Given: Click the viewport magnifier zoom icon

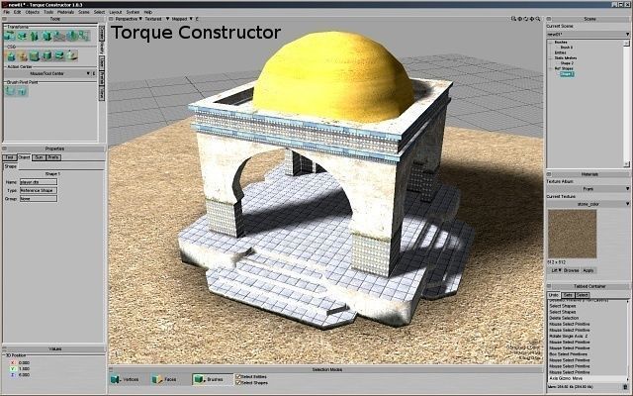Looking at the screenshot, I should (538, 19).
